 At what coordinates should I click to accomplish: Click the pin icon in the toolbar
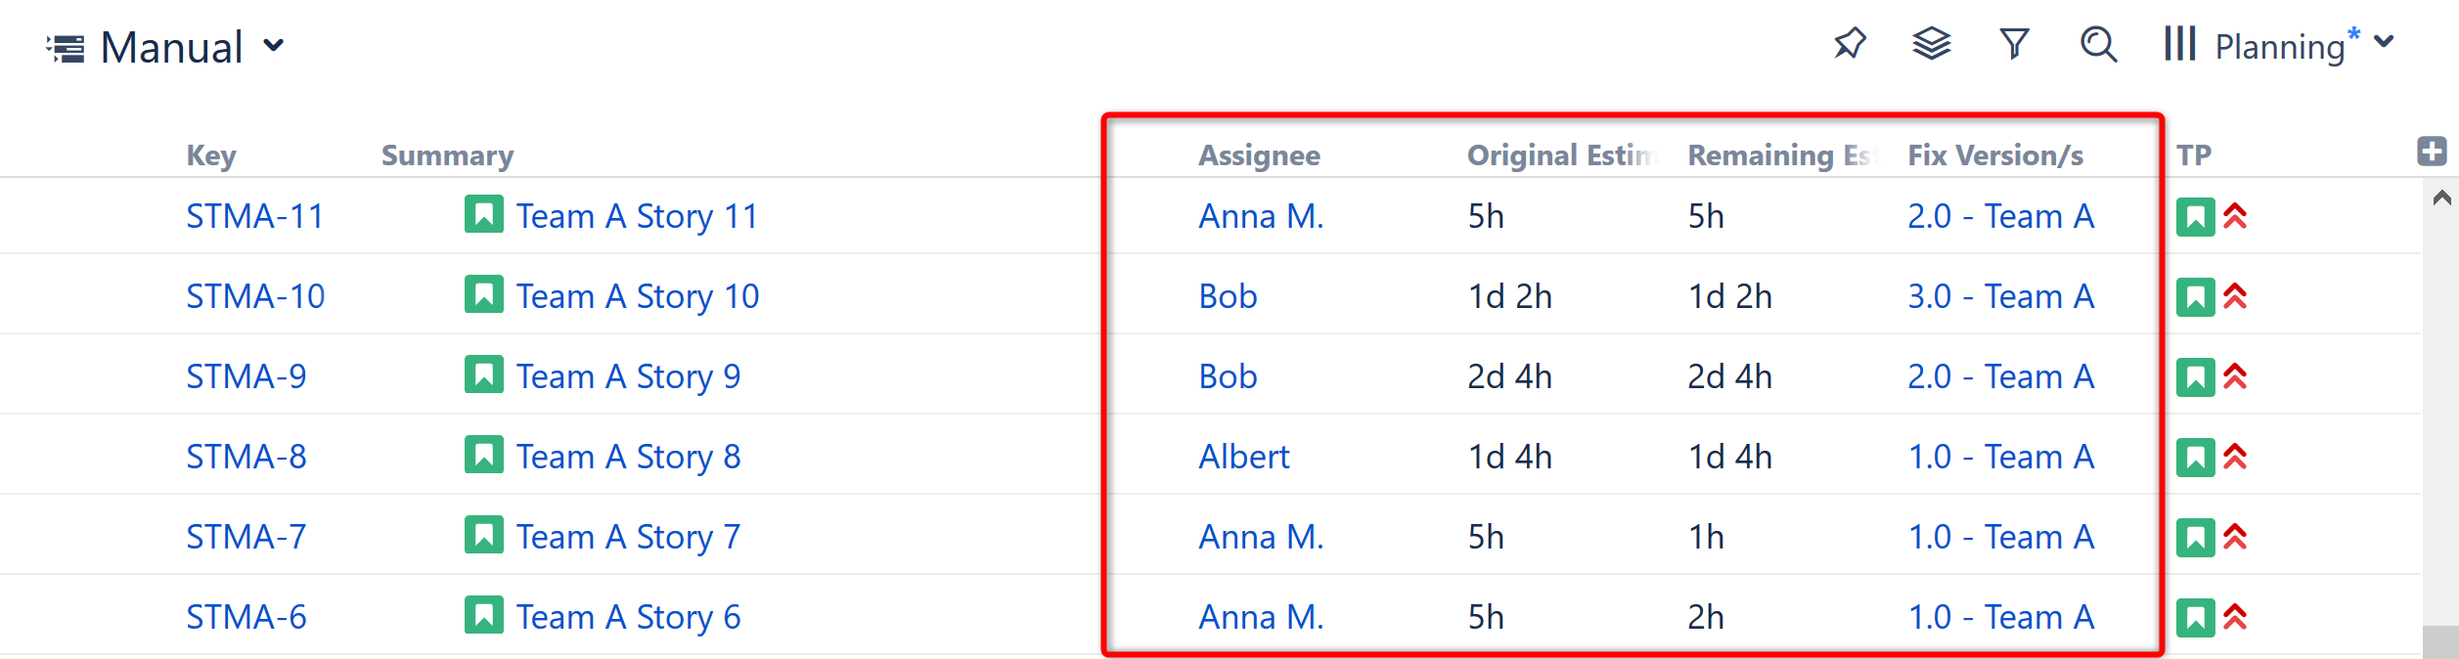point(1850,44)
